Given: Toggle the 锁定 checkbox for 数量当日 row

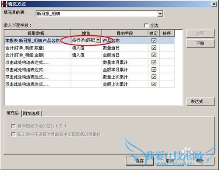Looking at the screenshot, I should [154, 48].
